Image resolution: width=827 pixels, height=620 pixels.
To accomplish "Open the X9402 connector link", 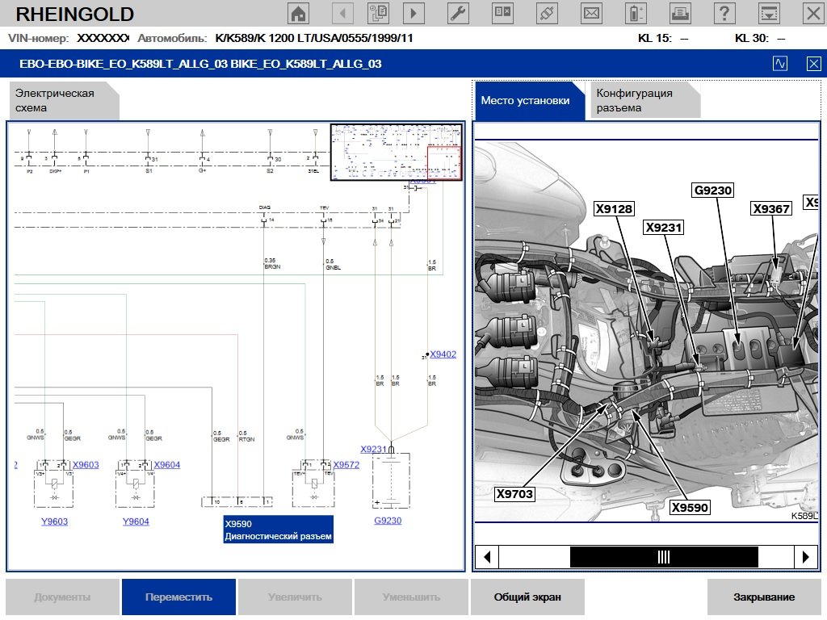I will pos(443,354).
